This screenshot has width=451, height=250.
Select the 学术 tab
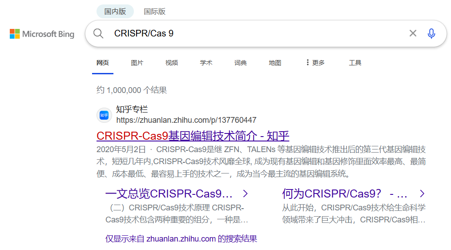tap(206, 63)
